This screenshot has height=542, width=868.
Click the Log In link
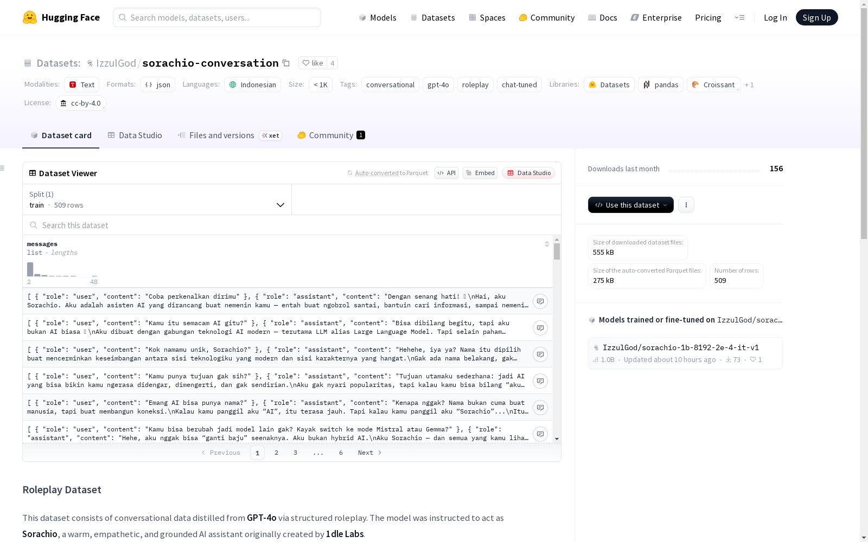775,17
